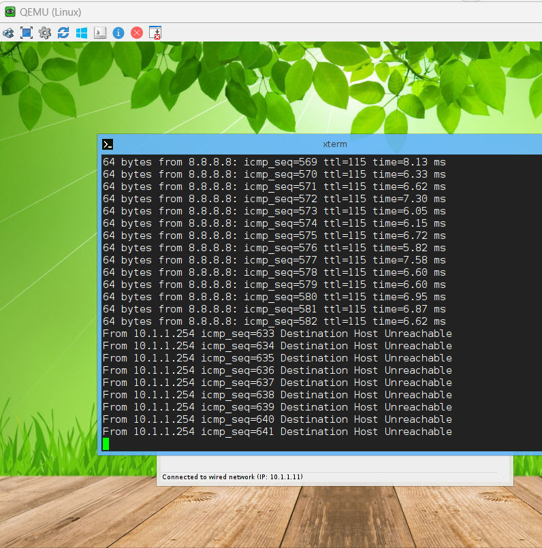Disconnect the session with the red X icon
The image size is (542, 548).
137,33
